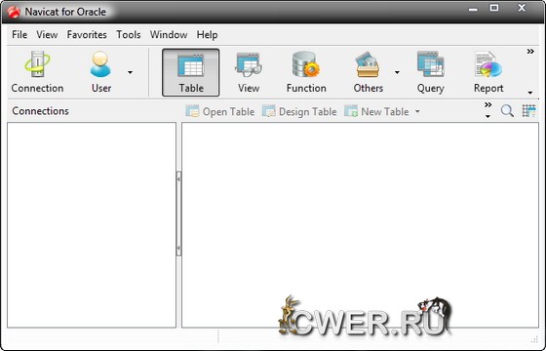Expand the Others dropdown arrow
This screenshot has width=546, height=351.
(x=397, y=72)
